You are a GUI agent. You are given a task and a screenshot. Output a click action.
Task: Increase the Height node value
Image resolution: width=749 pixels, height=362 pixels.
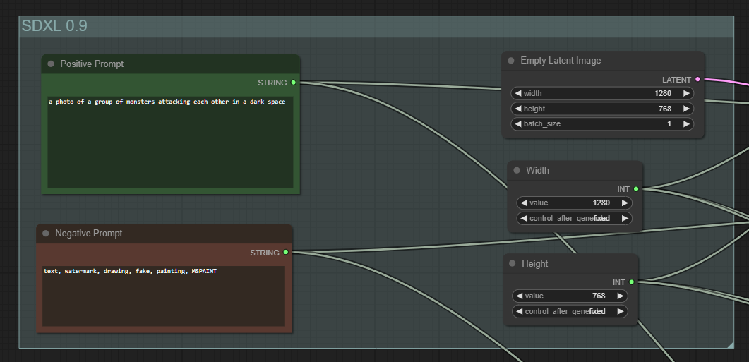coord(620,296)
